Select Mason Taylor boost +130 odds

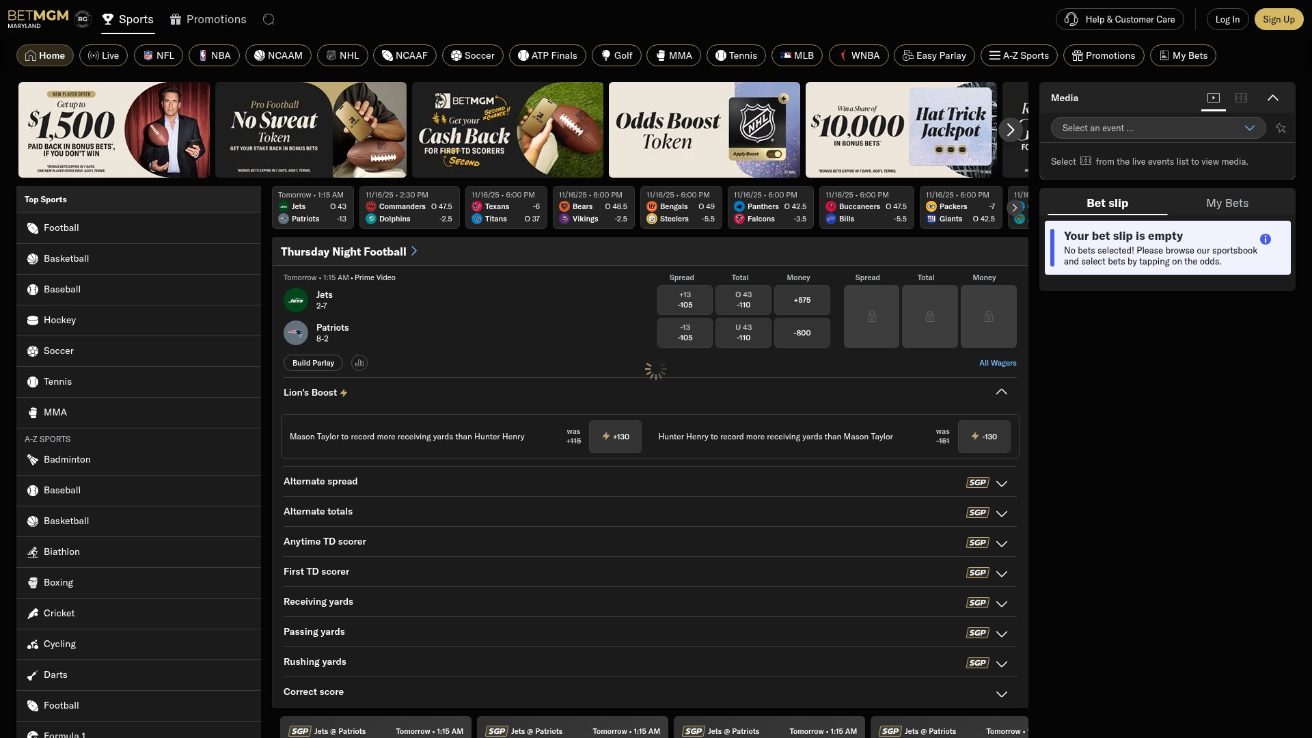(x=615, y=437)
